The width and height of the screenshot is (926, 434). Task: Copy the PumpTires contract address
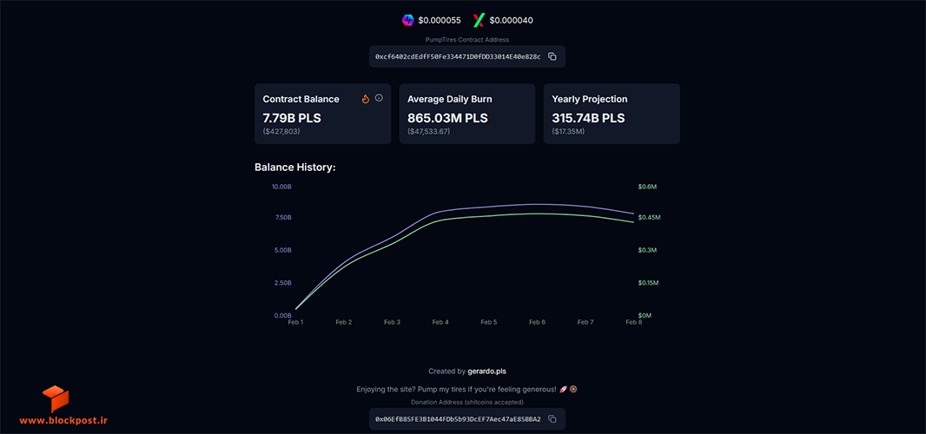point(552,56)
